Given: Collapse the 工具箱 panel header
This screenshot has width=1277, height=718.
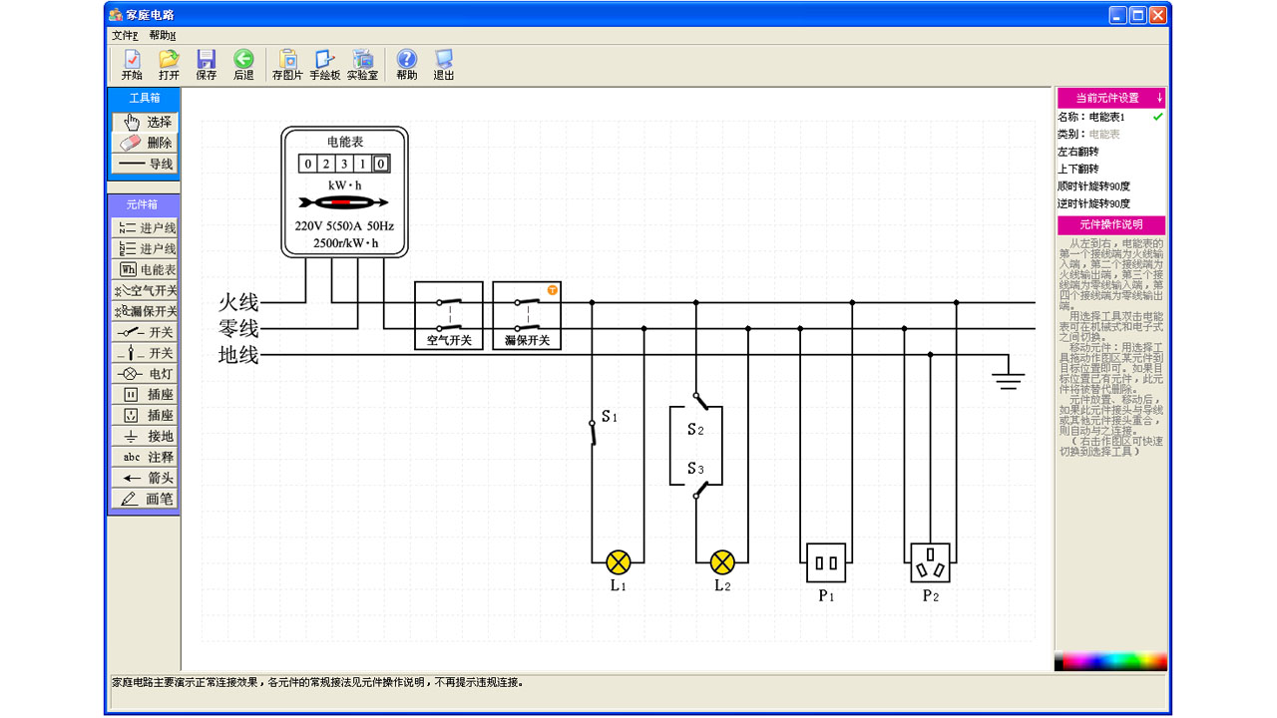Looking at the screenshot, I should pyautogui.click(x=144, y=98).
